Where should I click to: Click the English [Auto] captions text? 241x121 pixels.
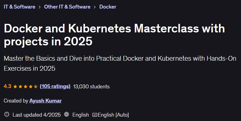[x=113, y=115]
